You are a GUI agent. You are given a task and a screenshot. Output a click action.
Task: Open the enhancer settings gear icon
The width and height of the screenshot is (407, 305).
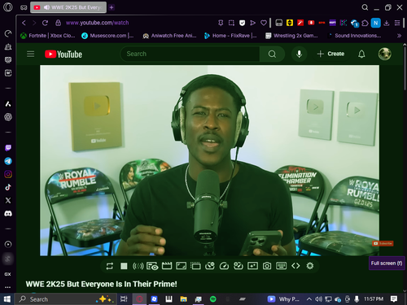pos(310,266)
